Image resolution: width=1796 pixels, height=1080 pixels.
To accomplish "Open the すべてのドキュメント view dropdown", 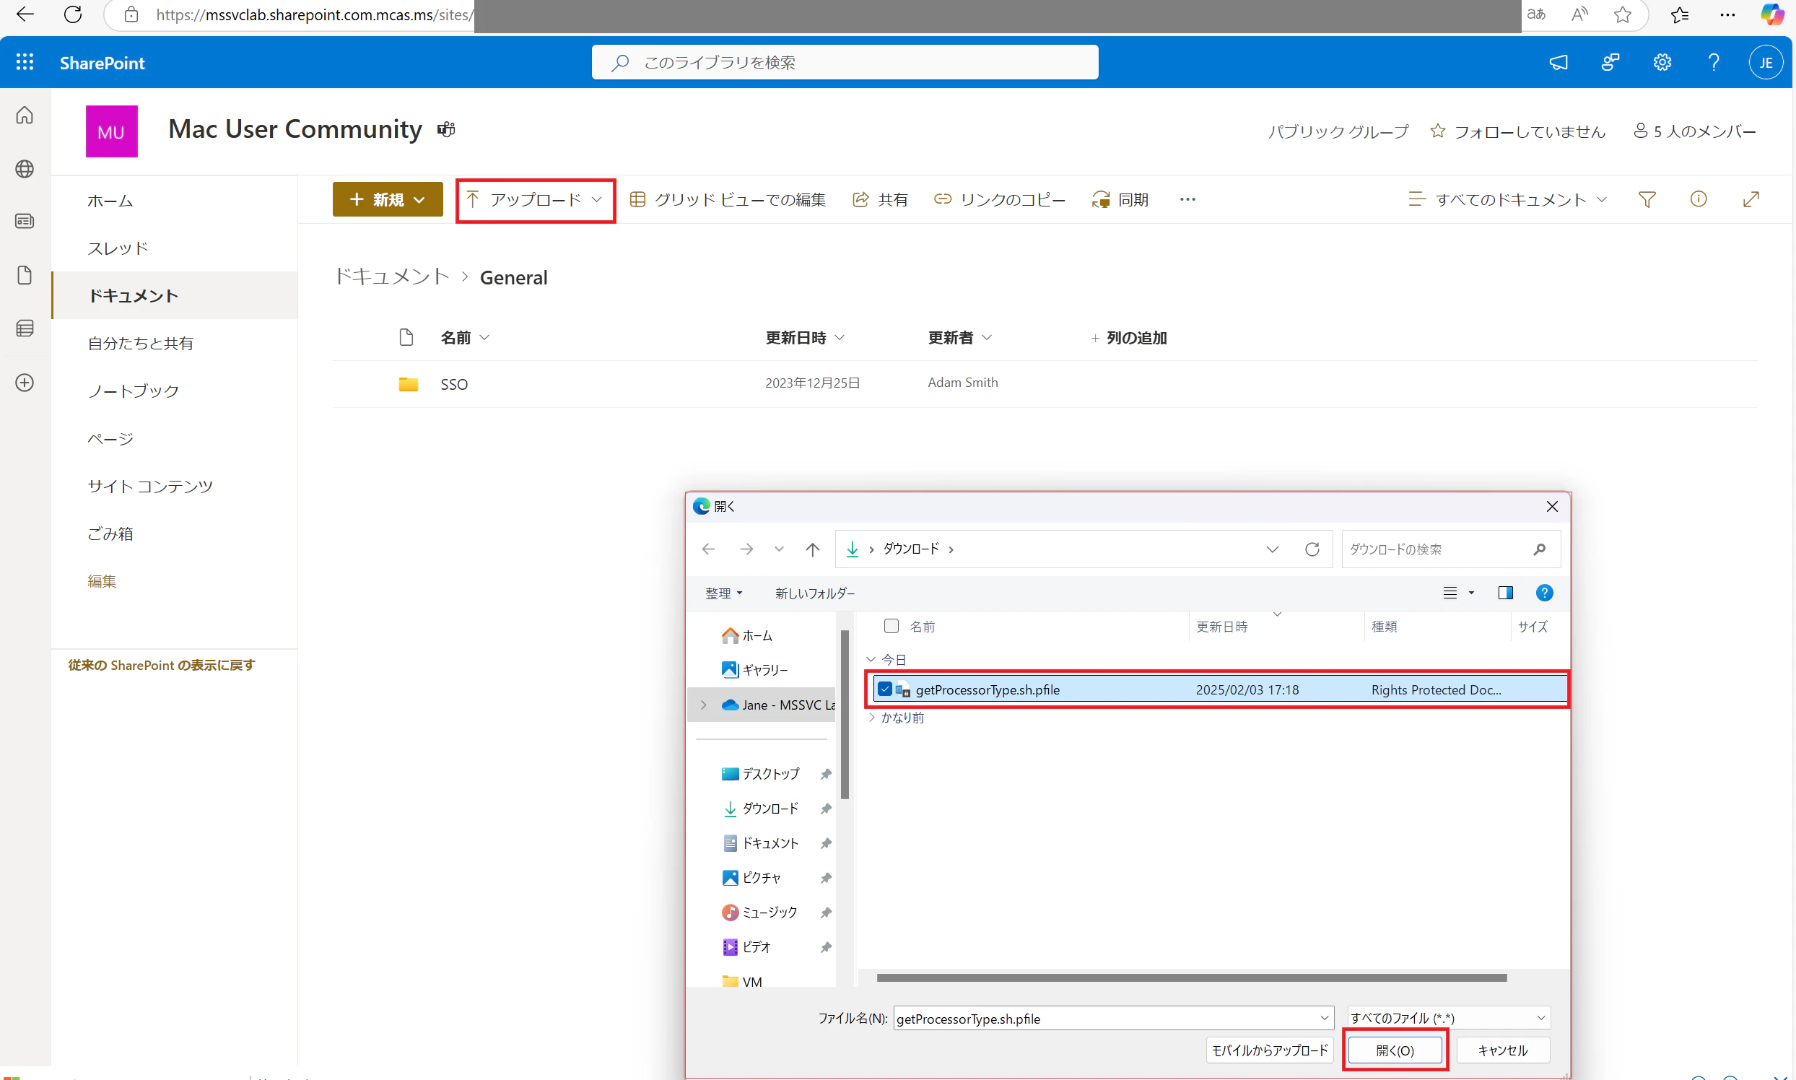I will (x=1509, y=199).
